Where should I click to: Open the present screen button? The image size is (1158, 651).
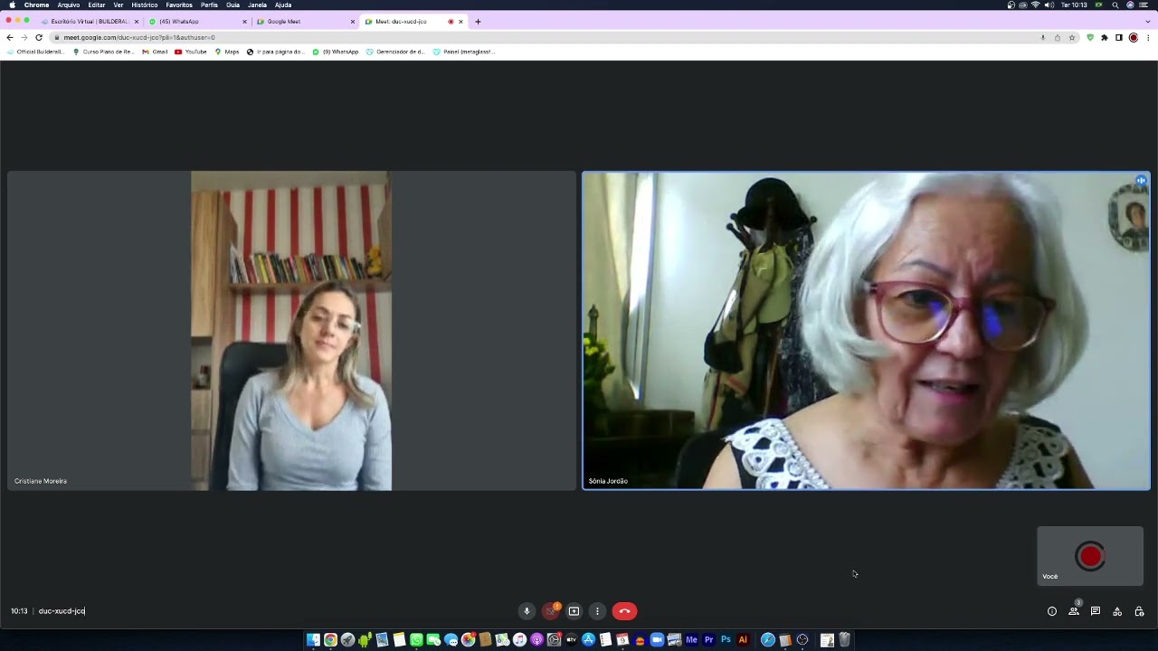tap(574, 611)
